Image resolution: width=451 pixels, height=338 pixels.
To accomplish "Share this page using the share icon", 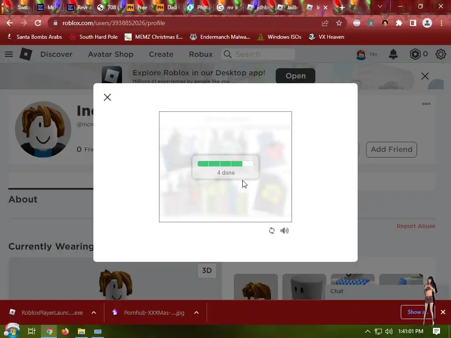I will (x=325, y=23).
